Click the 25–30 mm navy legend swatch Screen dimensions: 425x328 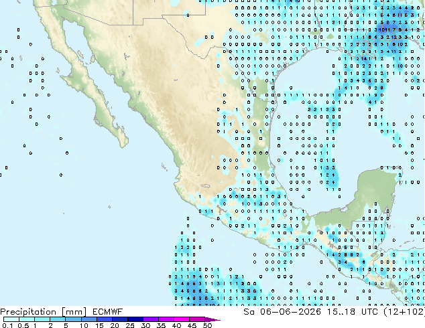click(x=135, y=319)
